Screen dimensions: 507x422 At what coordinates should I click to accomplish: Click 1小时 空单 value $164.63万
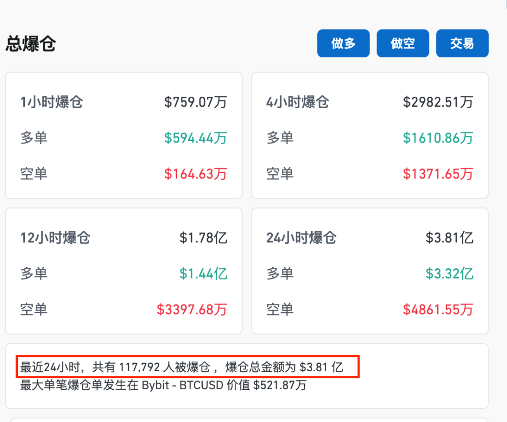click(196, 174)
